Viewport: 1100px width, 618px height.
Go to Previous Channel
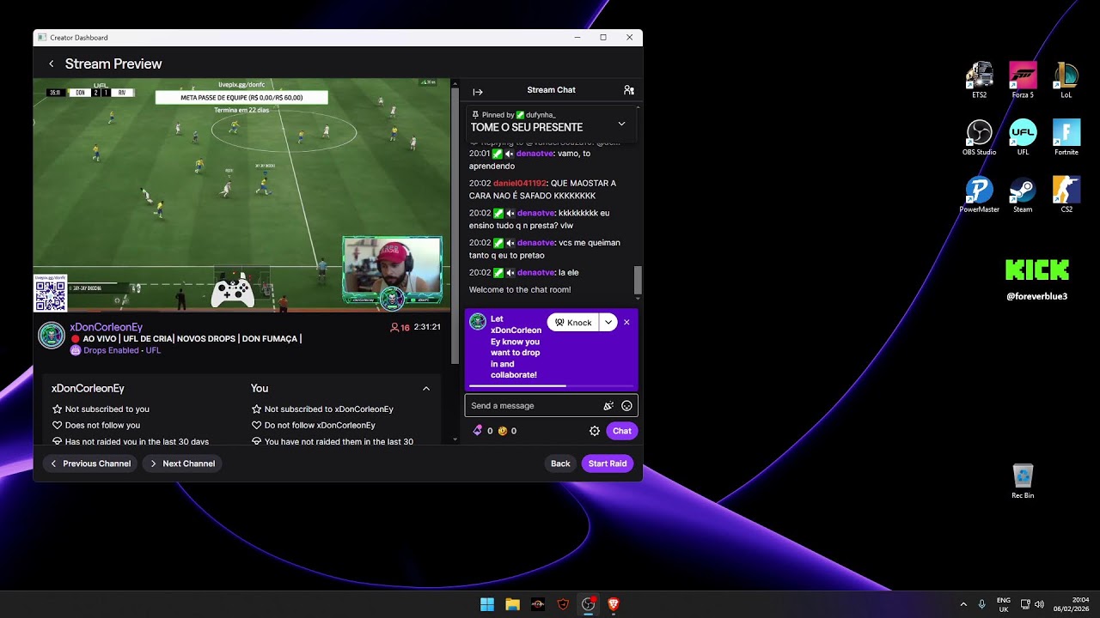pos(90,463)
